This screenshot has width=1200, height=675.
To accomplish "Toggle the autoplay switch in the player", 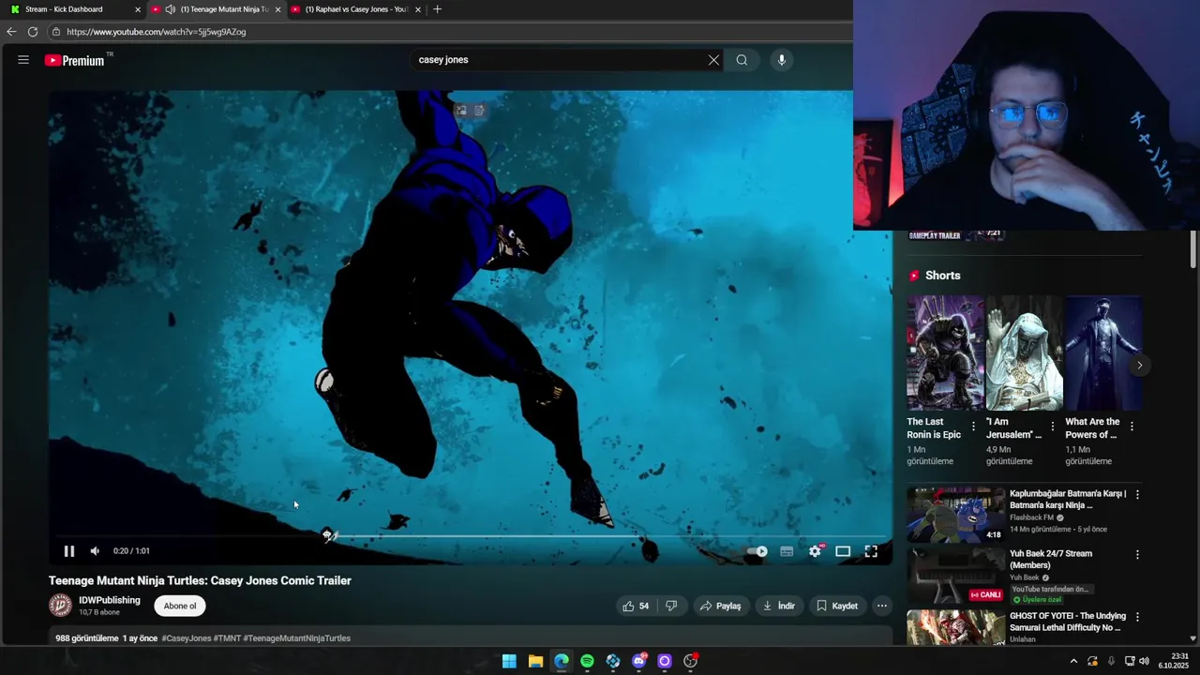I will click(x=757, y=551).
